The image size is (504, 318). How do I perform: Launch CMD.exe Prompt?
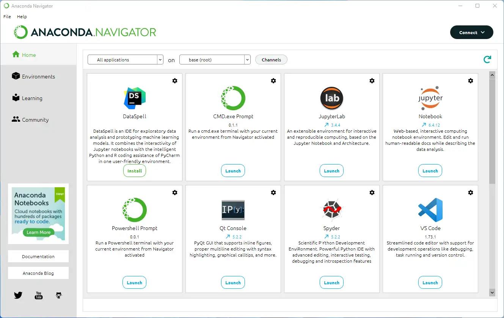pos(233,171)
